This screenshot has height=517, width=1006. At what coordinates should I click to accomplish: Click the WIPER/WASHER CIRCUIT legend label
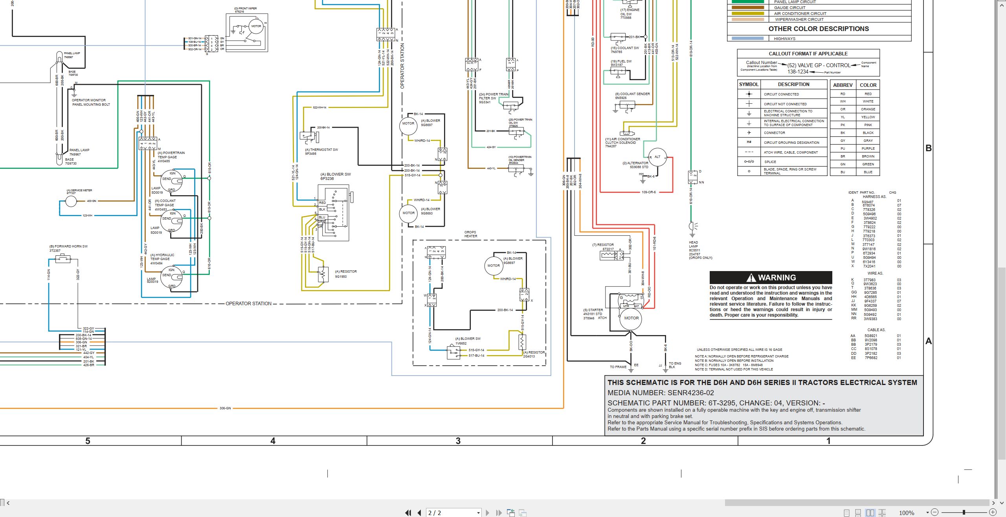click(799, 19)
